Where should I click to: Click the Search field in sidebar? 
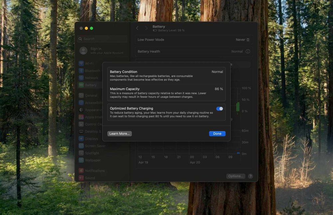(103, 39)
